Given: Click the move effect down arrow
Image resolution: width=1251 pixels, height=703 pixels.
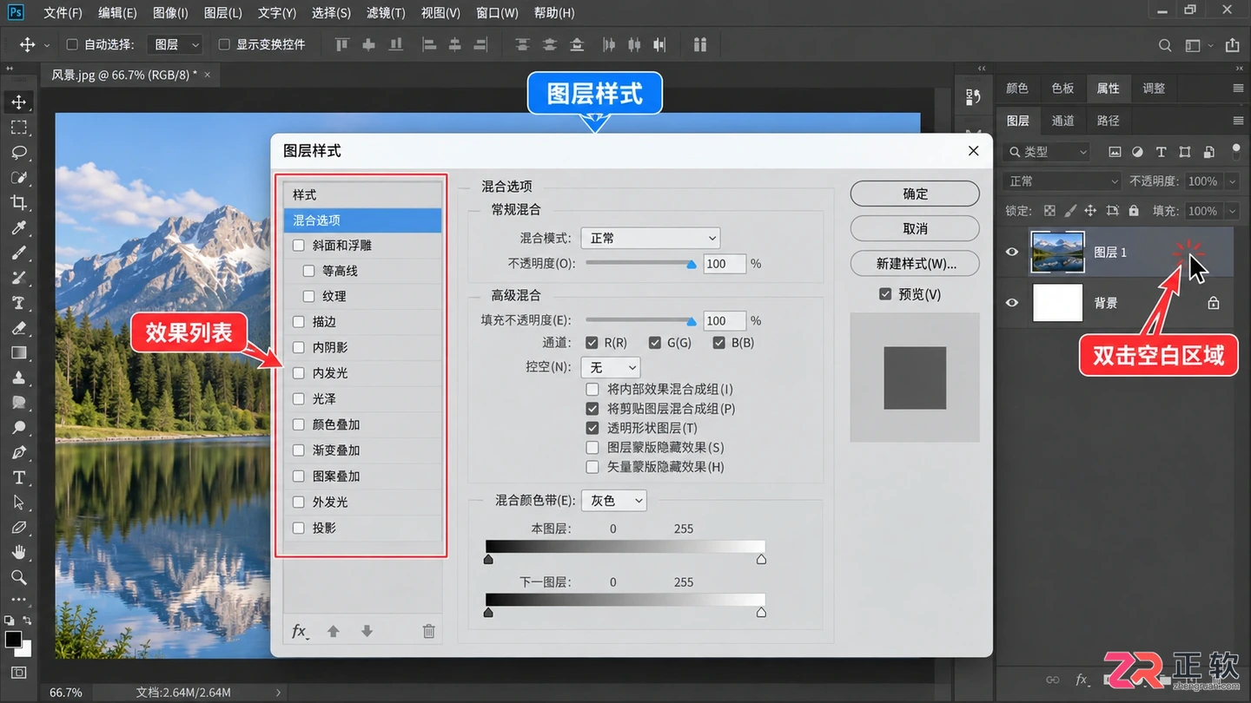Looking at the screenshot, I should (x=367, y=631).
